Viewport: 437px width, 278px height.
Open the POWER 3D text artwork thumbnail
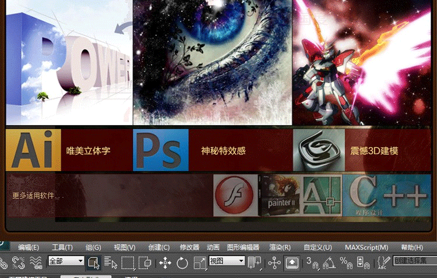(x=69, y=62)
